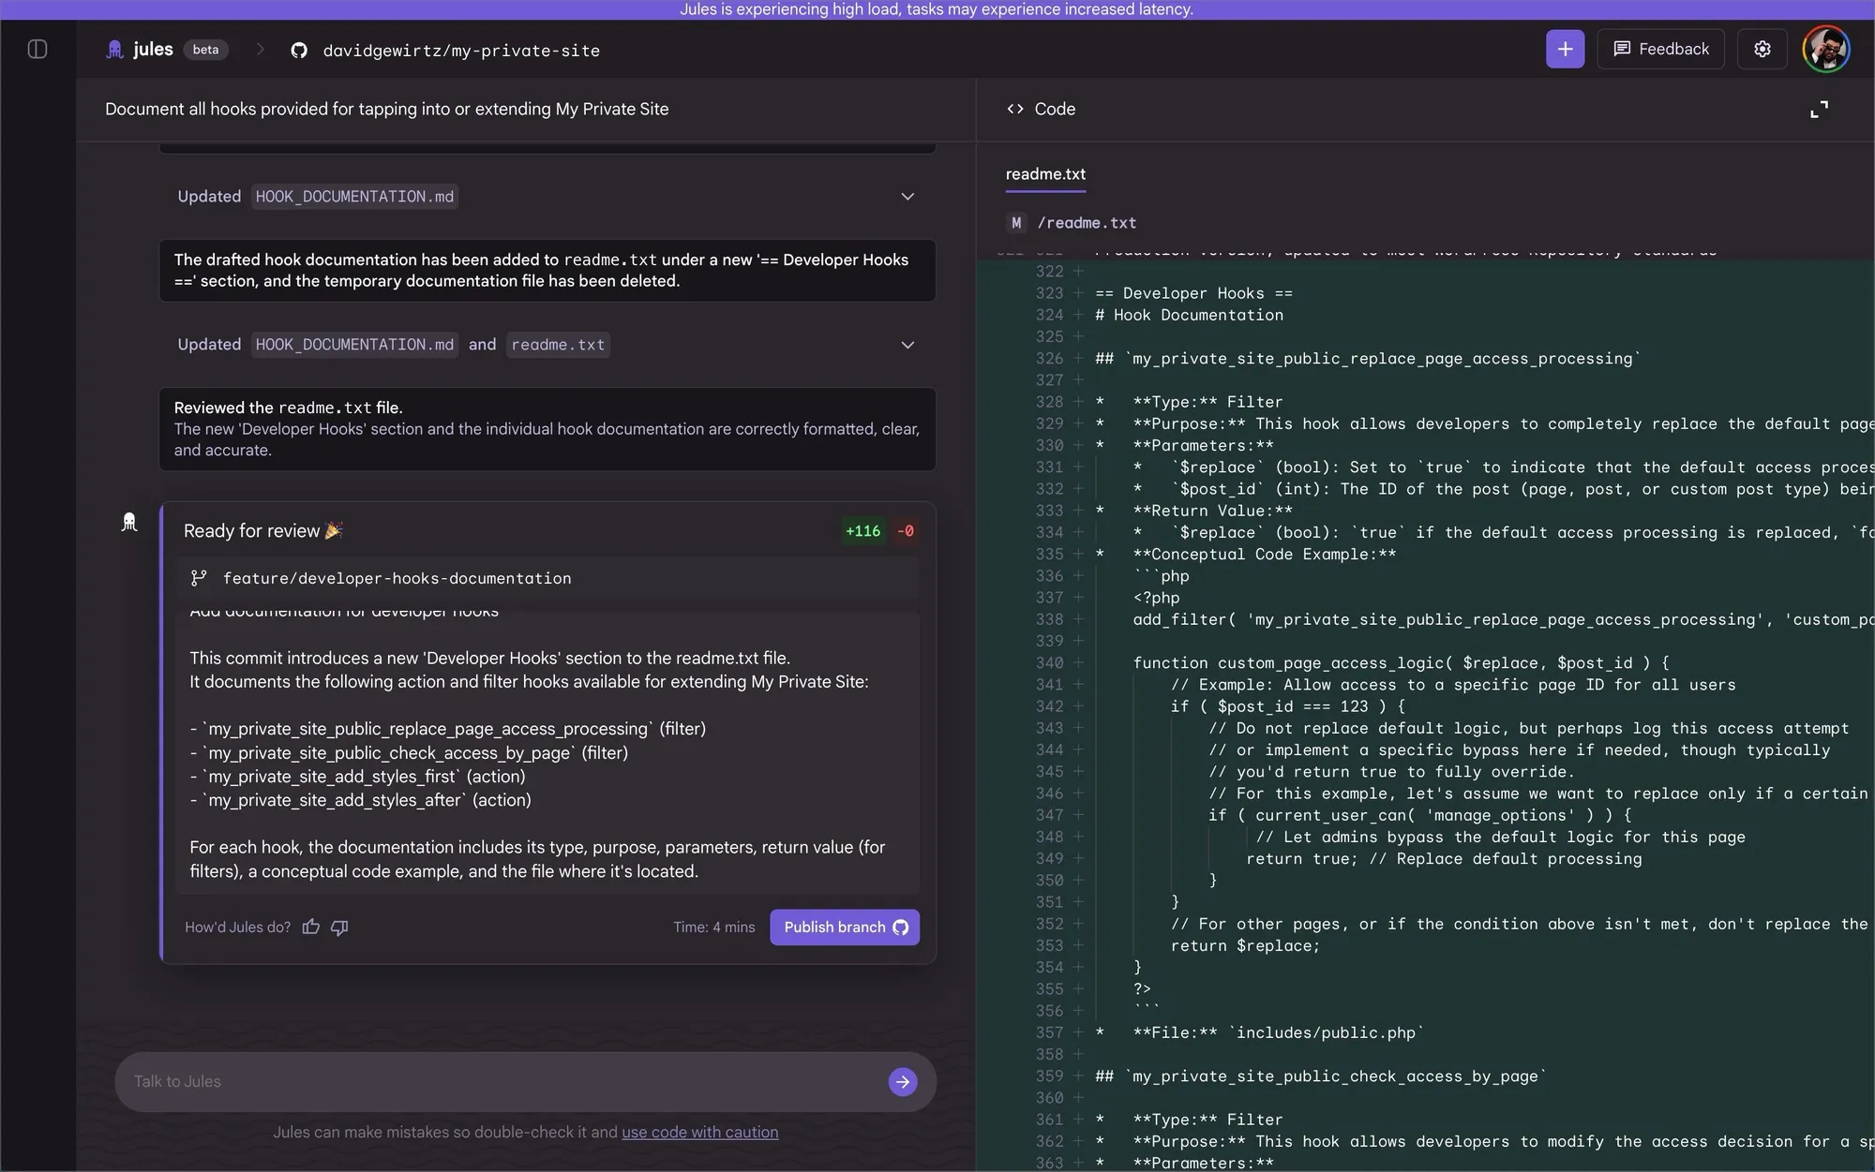Collapse the left sidebar panel
The width and height of the screenshot is (1875, 1172).
coord(37,50)
